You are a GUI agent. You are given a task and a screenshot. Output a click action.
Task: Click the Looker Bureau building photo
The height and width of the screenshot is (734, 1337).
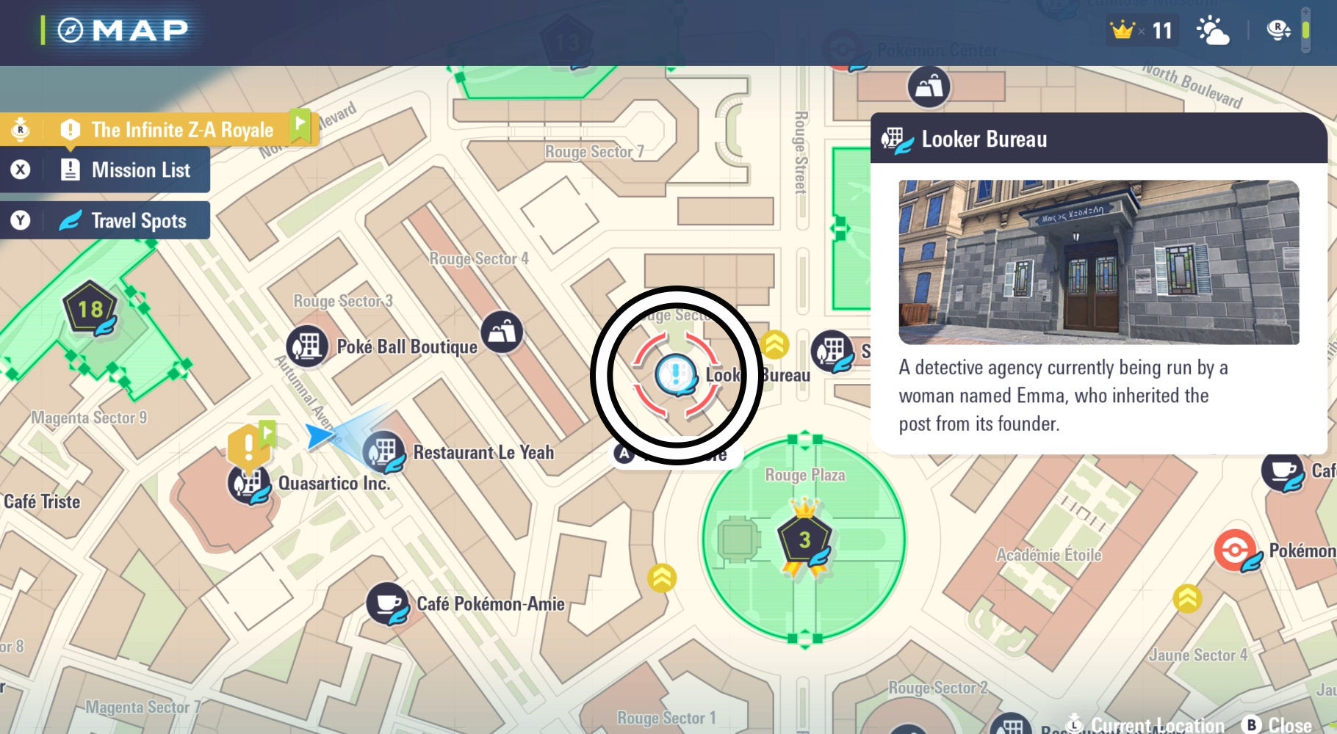1098,262
